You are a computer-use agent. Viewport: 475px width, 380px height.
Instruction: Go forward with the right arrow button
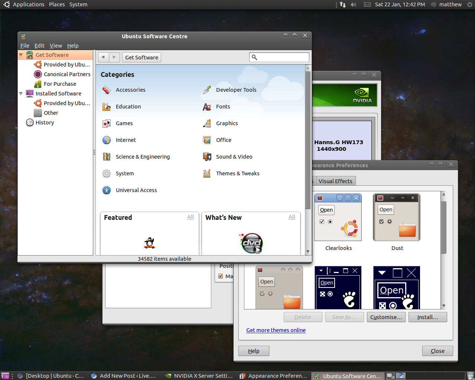coord(114,57)
